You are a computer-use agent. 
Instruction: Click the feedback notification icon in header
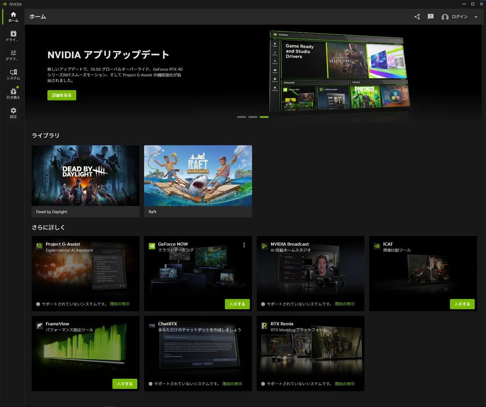(431, 17)
